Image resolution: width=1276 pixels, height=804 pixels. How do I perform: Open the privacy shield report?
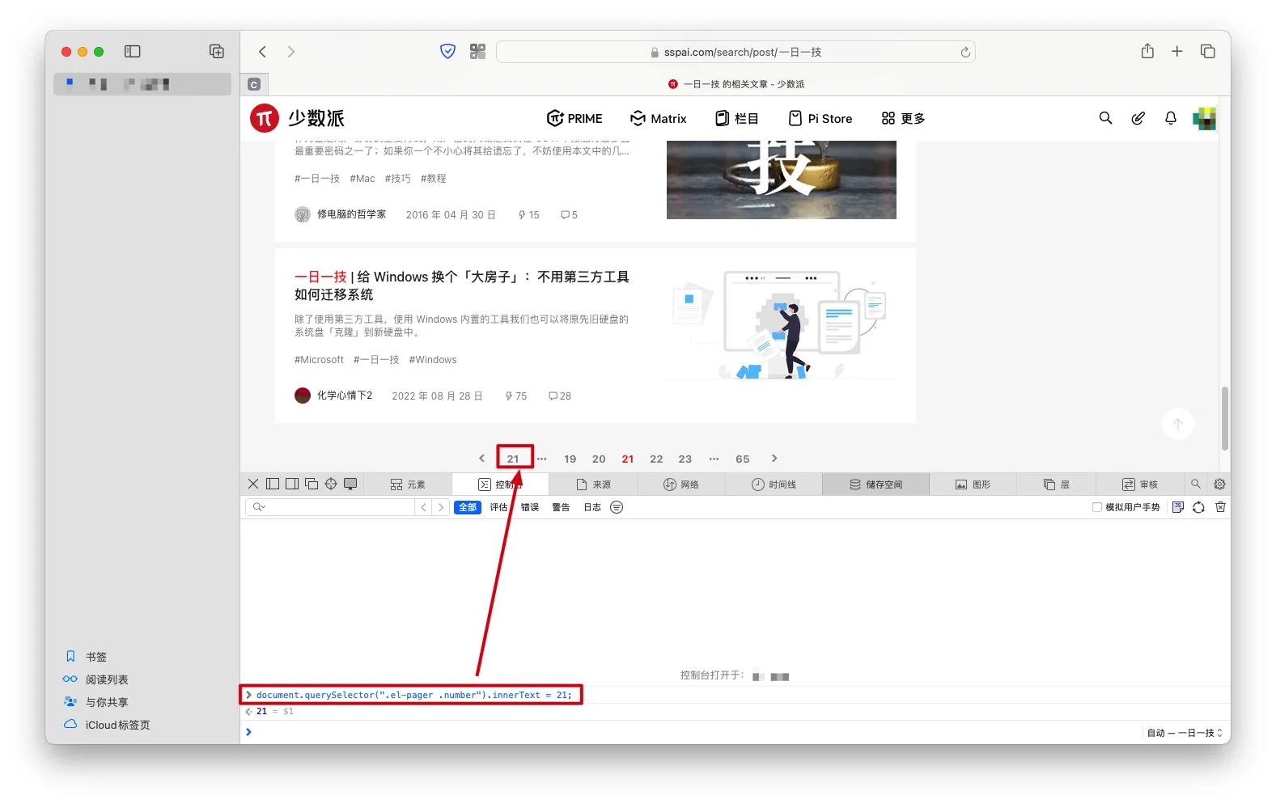447,52
